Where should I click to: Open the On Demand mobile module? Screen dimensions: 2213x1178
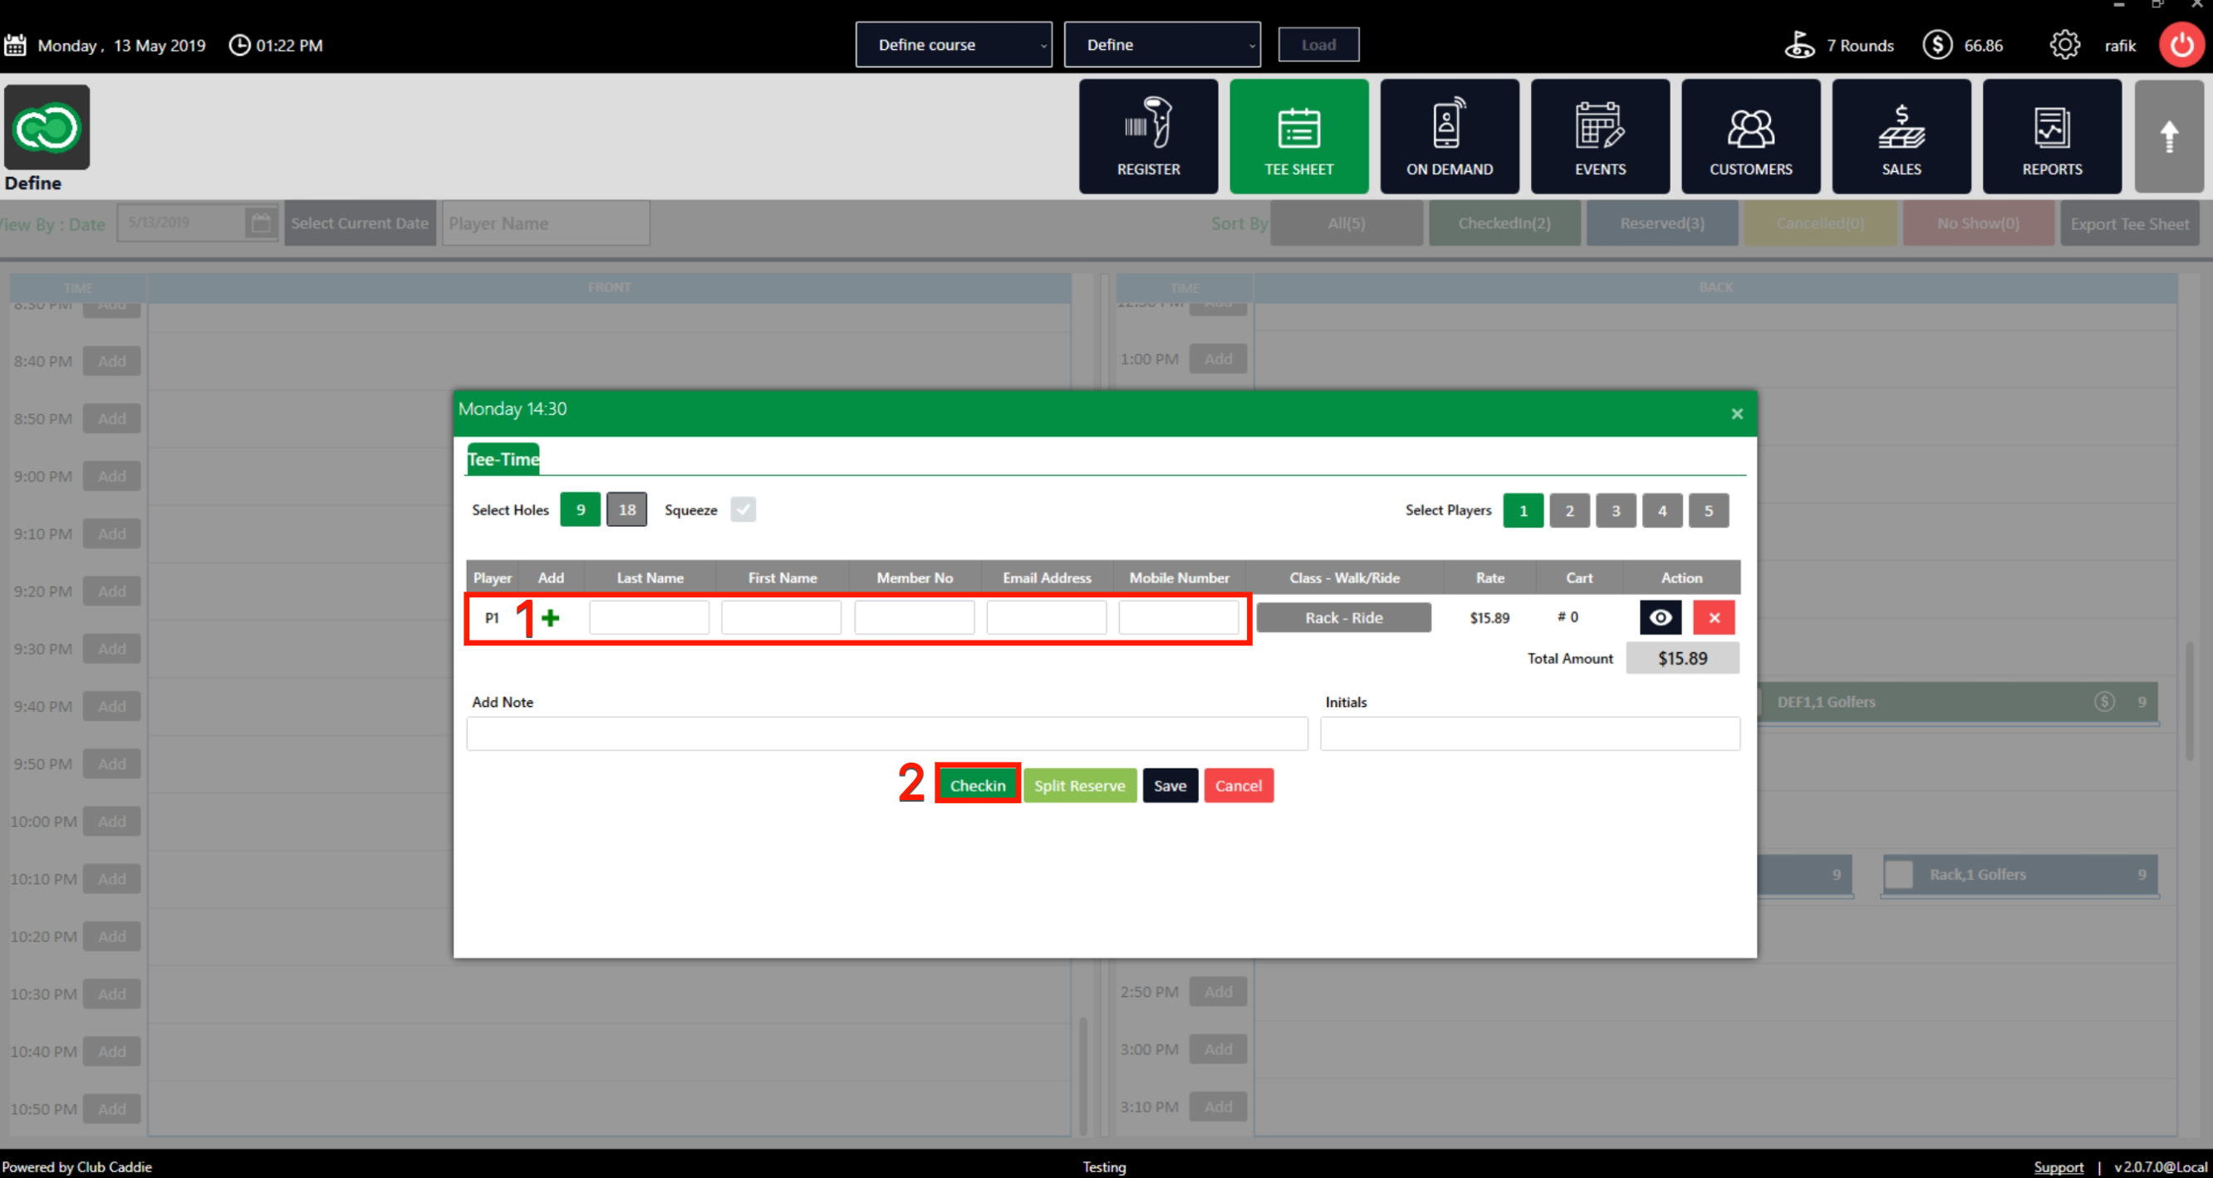[x=1449, y=136]
